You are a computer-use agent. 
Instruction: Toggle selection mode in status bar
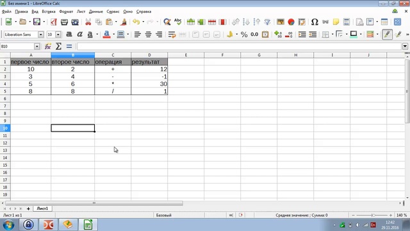click(231, 215)
